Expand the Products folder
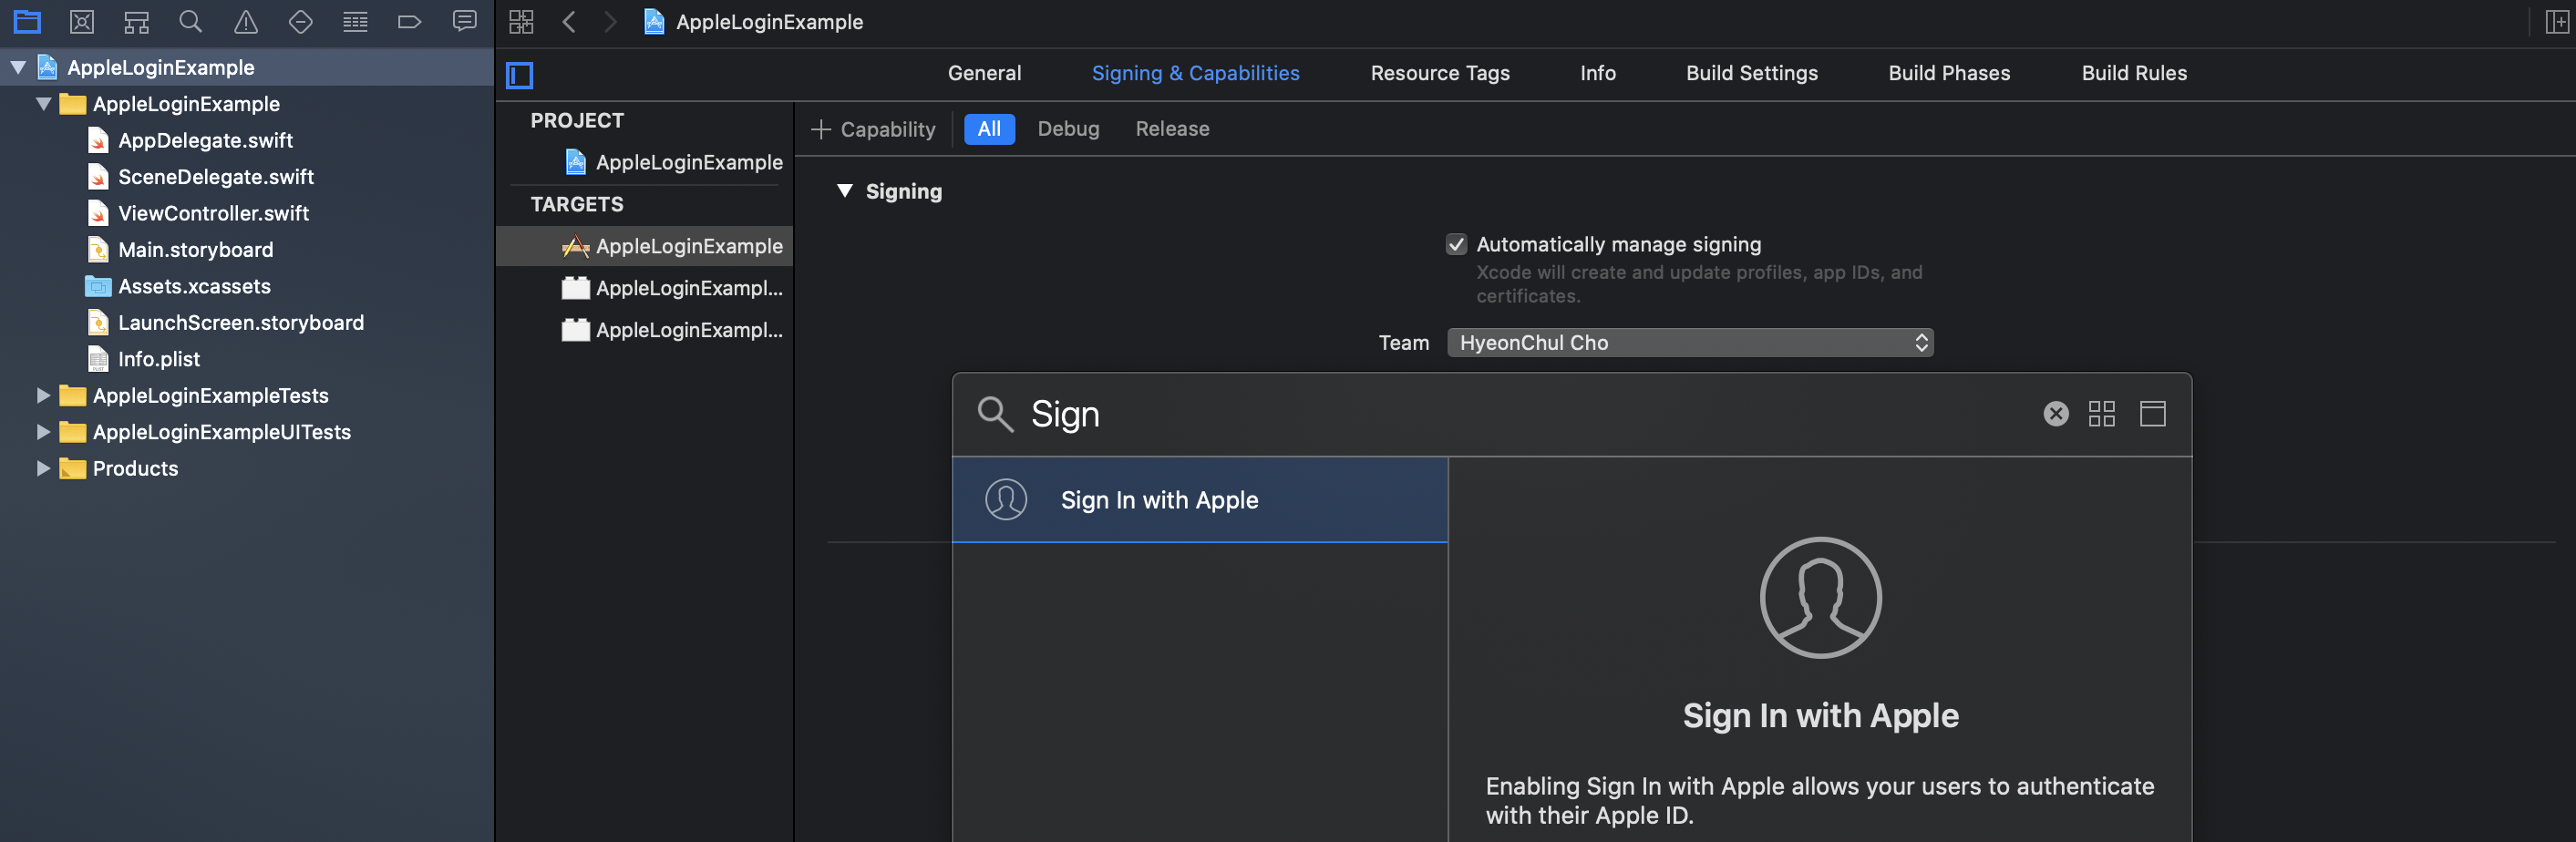Viewport: 2576px width, 842px height. 43,468
